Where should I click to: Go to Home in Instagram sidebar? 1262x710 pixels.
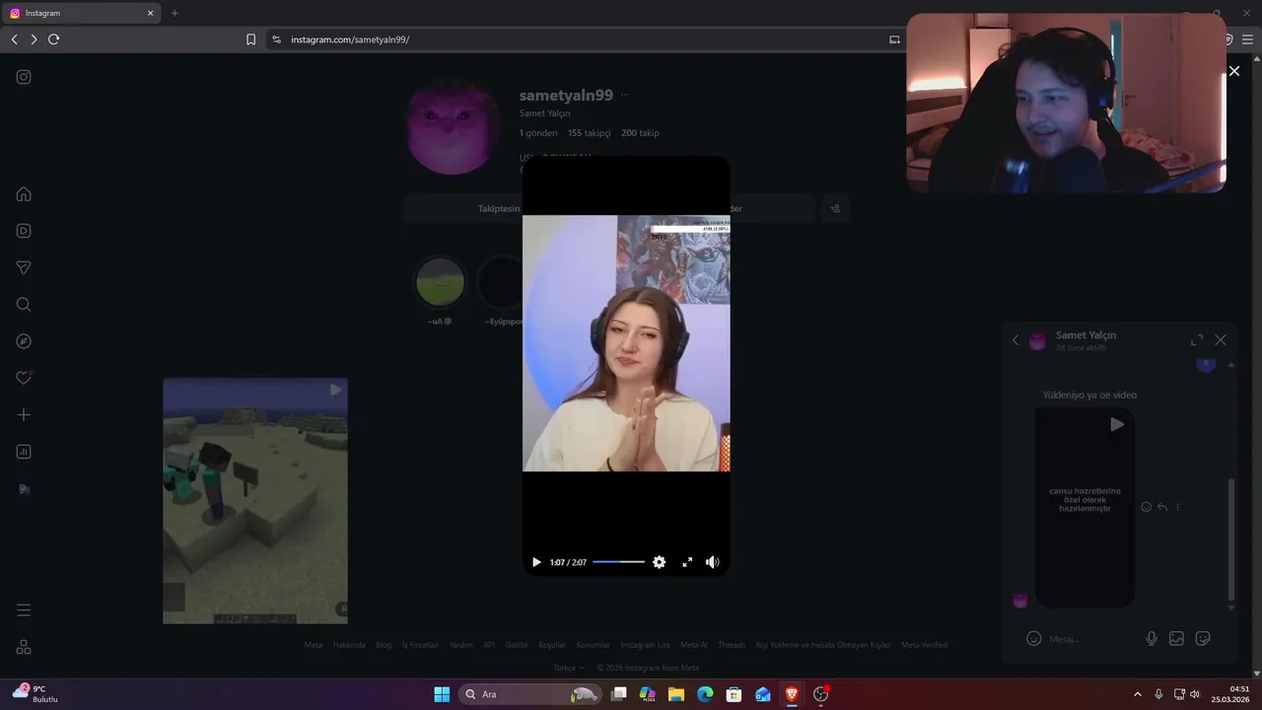point(24,194)
